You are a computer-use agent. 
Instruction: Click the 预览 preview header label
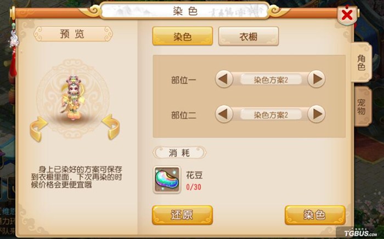[x=73, y=34]
